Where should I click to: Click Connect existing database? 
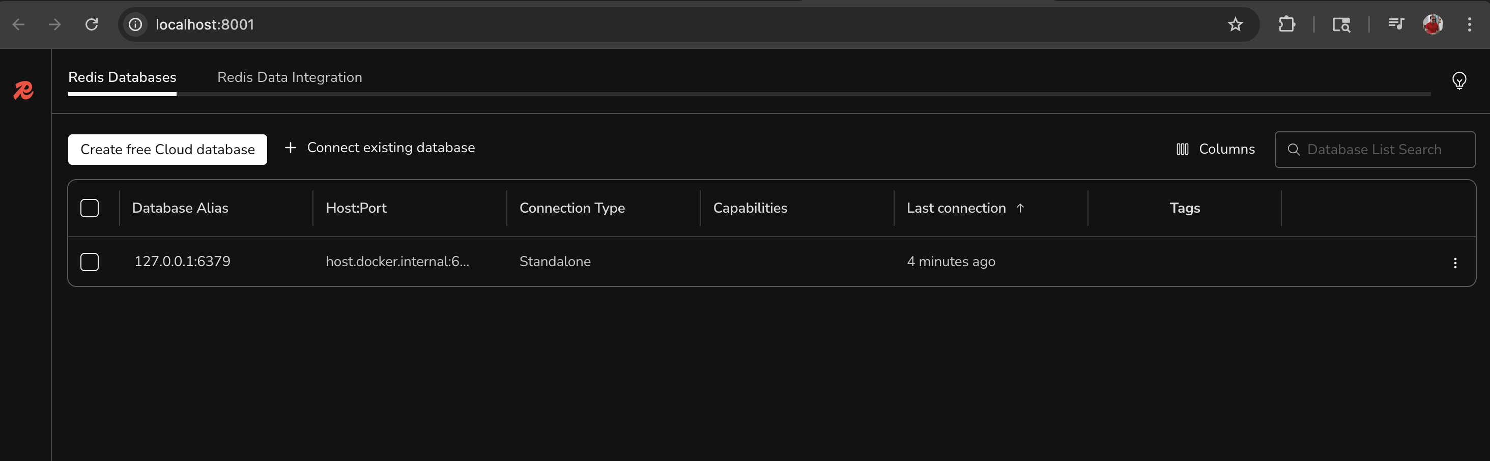[x=380, y=148]
